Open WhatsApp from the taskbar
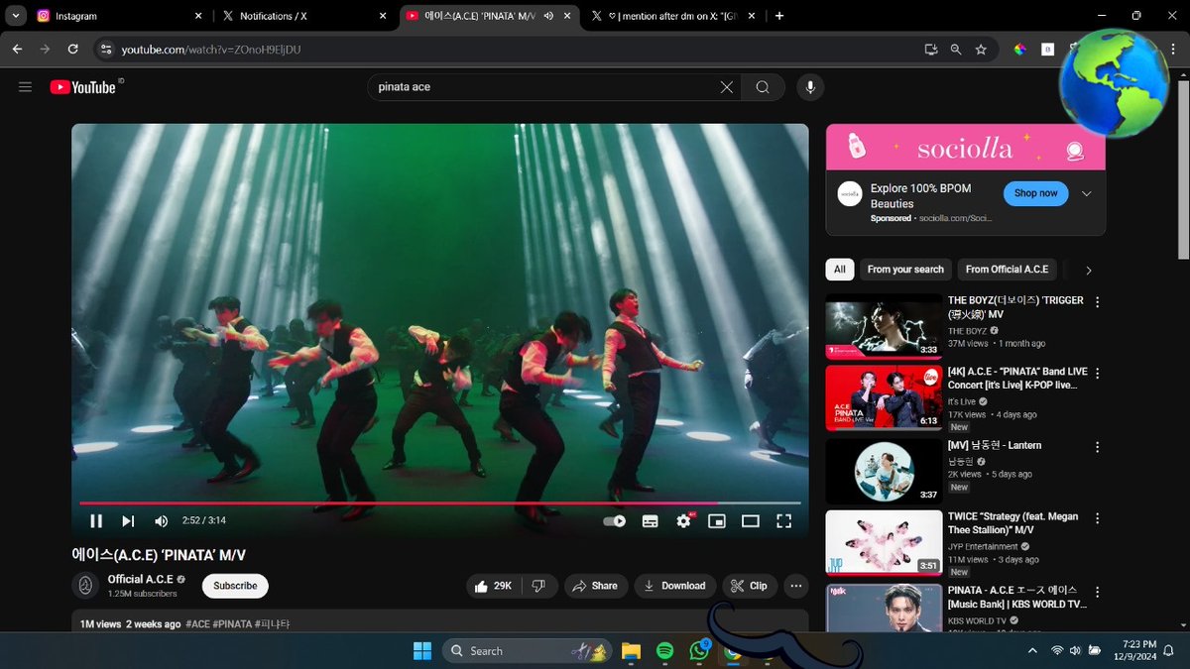 pyautogui.click(x=700, y=651)
